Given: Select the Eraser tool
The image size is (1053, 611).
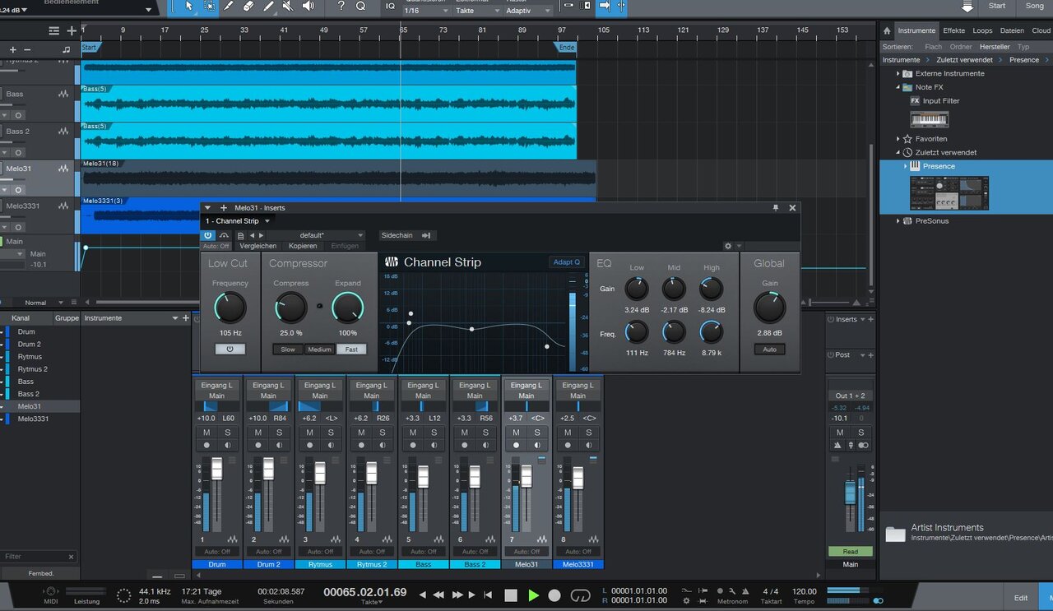Looking at the screenshot, I should [249, 6].
